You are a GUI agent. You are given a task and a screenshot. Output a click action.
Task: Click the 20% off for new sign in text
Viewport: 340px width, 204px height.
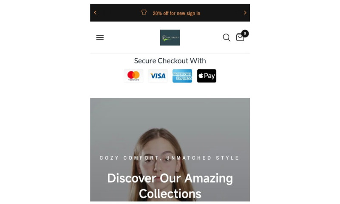point(176,13)
